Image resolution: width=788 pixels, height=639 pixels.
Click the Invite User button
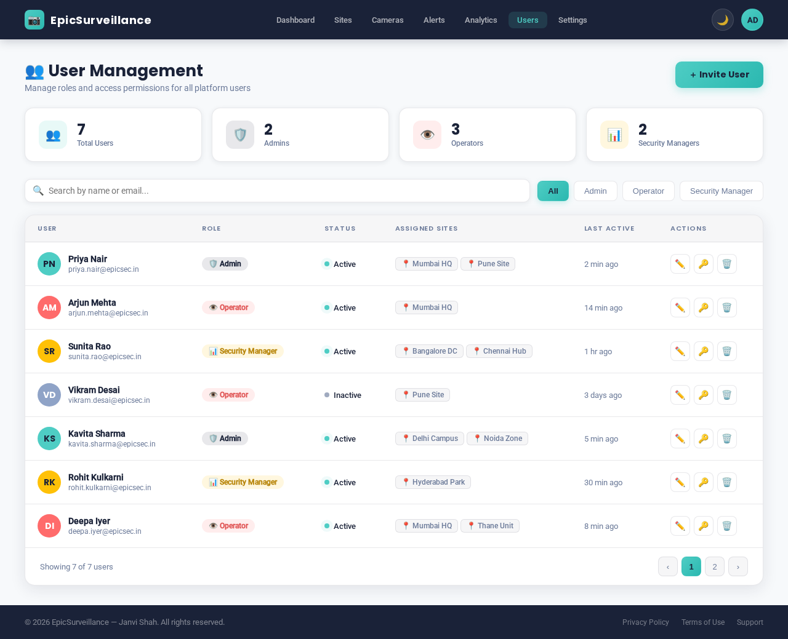pos(718,74)
